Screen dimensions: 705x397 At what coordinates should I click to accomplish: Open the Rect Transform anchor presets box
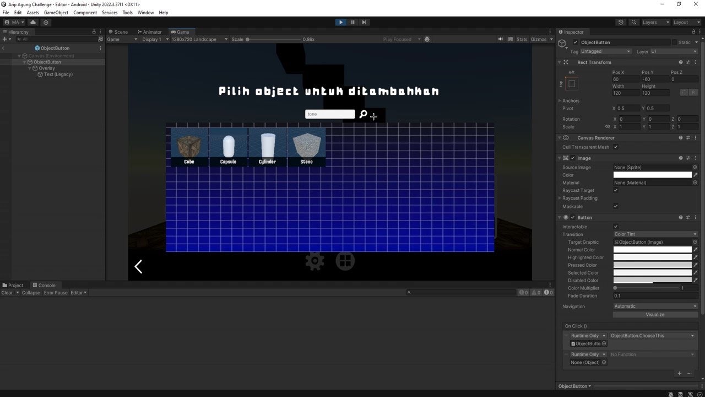click(572, 84)
